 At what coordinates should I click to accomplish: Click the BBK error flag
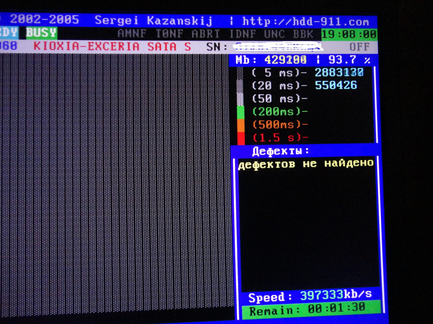coord(303,34)
